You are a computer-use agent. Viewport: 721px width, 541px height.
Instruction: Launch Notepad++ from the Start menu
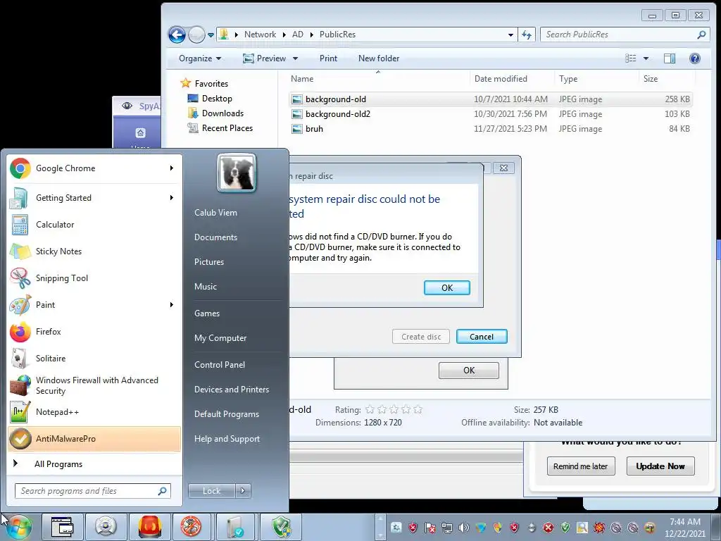[94, 411]
